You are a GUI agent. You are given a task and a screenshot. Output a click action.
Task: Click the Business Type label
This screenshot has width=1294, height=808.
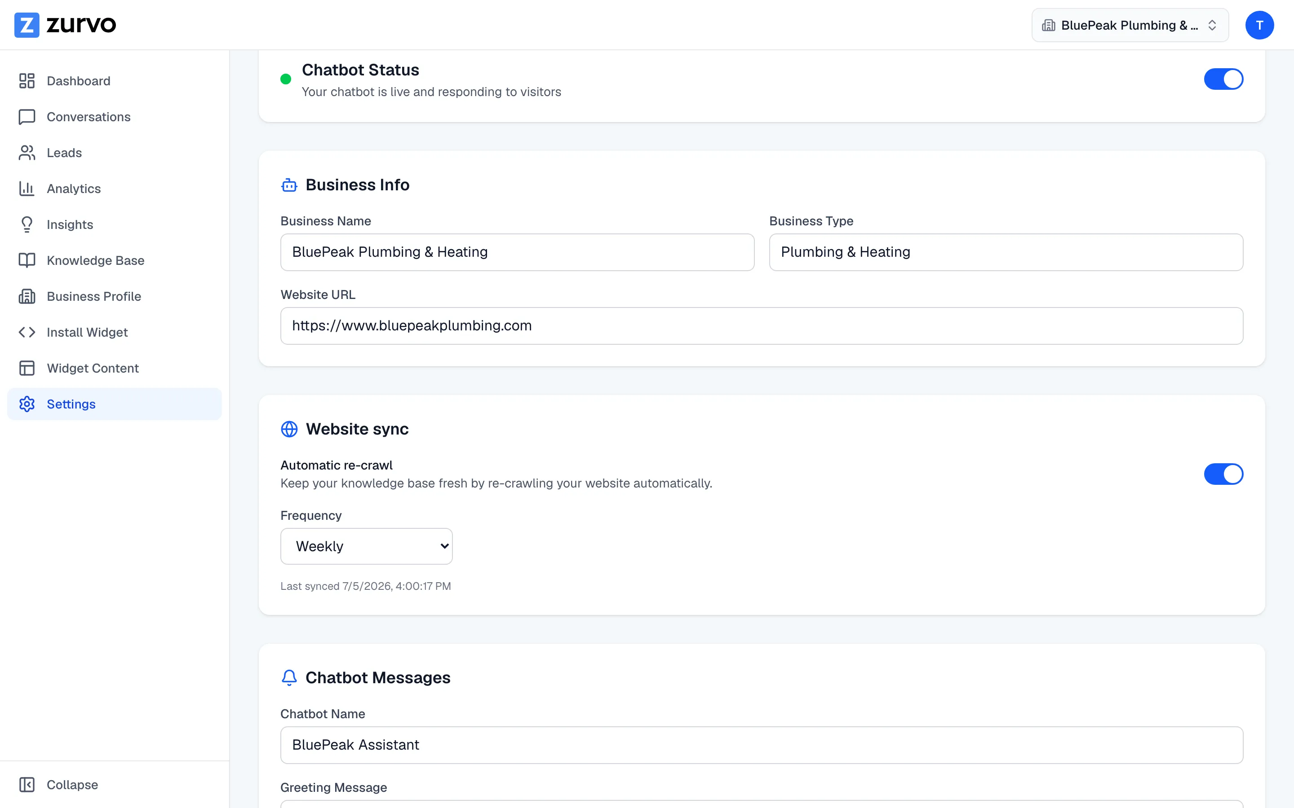tap(811, 221)
